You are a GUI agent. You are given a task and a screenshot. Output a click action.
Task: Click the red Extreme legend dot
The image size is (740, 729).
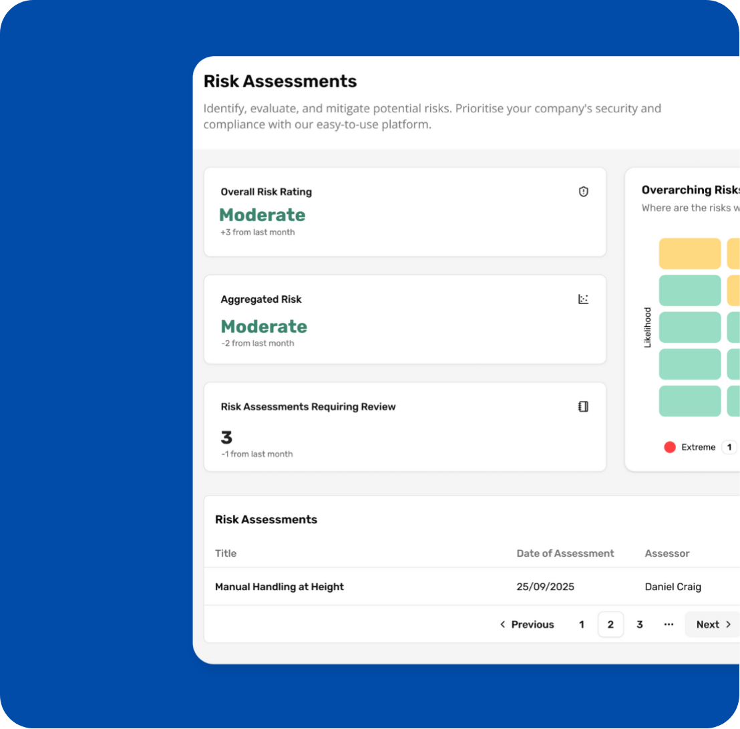[x=669, y=447]
